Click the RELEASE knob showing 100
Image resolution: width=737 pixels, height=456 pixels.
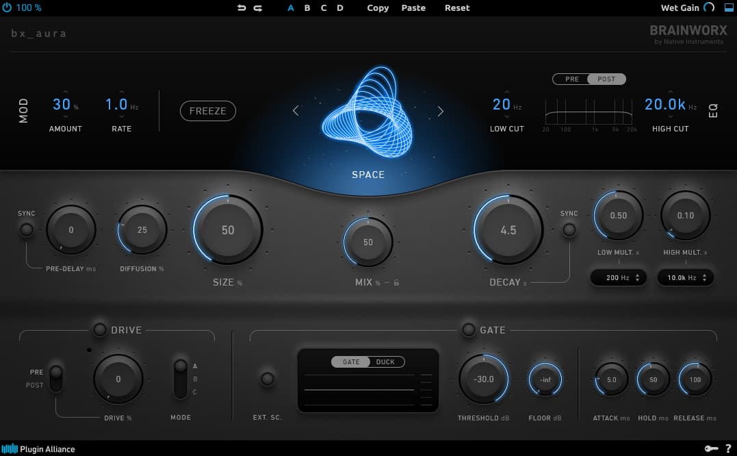(x=695, y=379)
